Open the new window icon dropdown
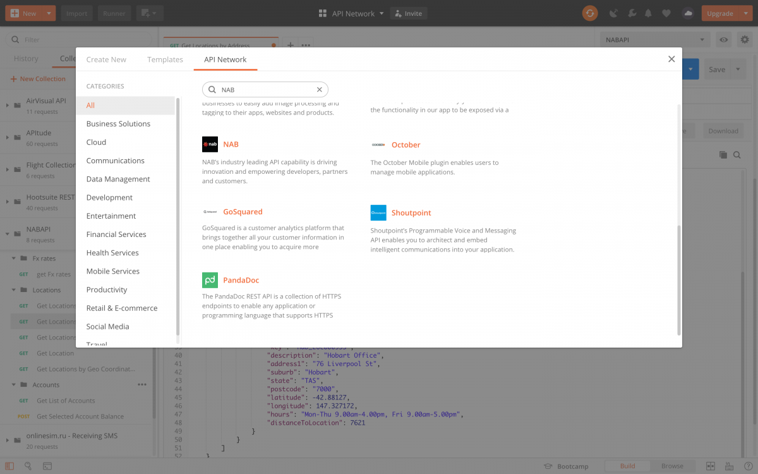758x474 pixels. pyautogui.click(x=150, y=13)
